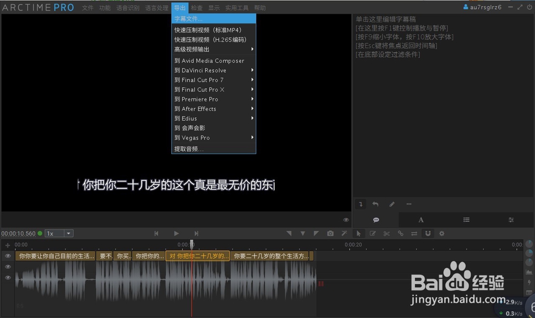This screenshot has height=318, width=535.
Task: Click the power exit icon
Action: (529, 7)
